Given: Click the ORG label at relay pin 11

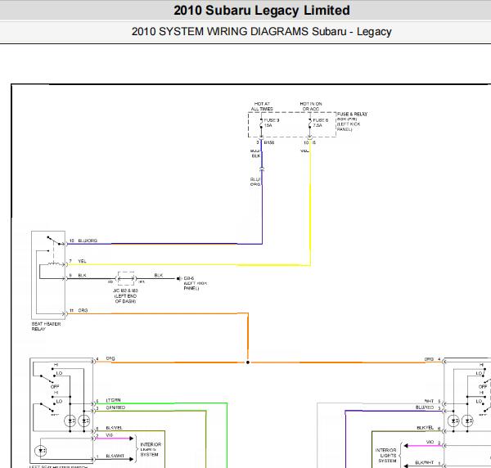Looking at the screenshot, I should [83, 311].
